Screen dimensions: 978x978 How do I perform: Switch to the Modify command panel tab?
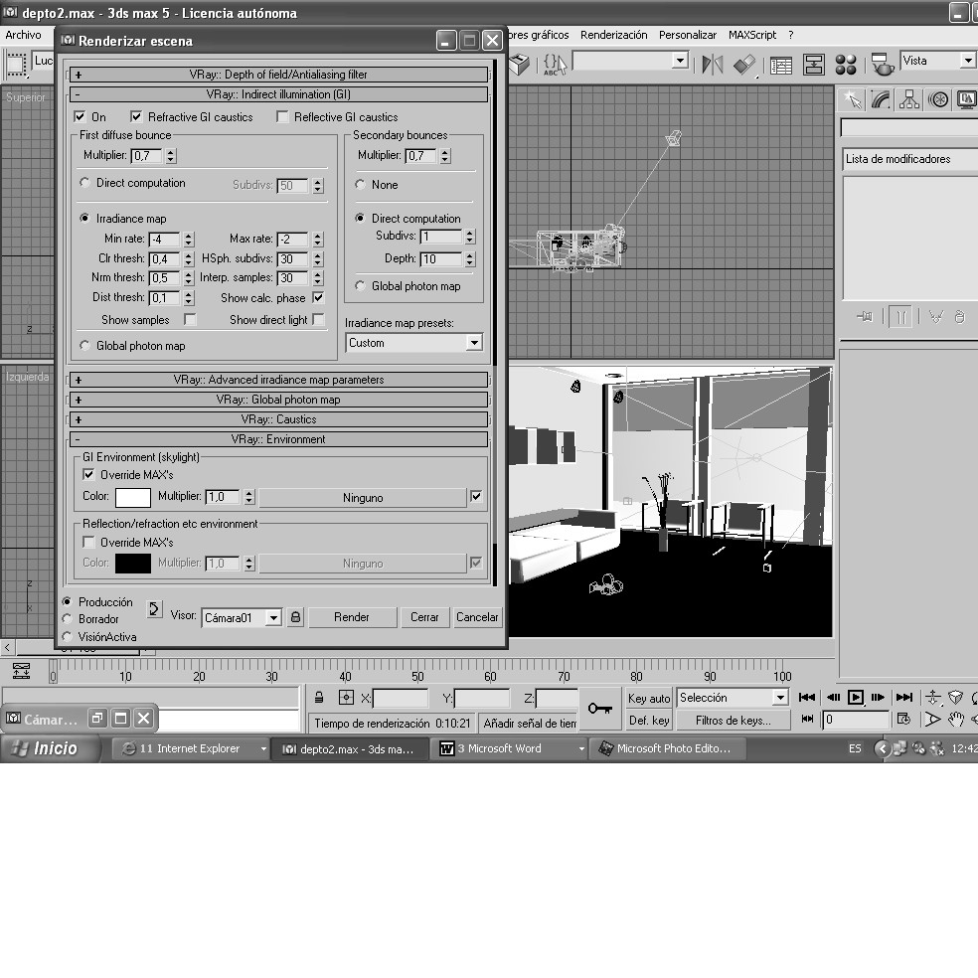click(x=880, y=99)
